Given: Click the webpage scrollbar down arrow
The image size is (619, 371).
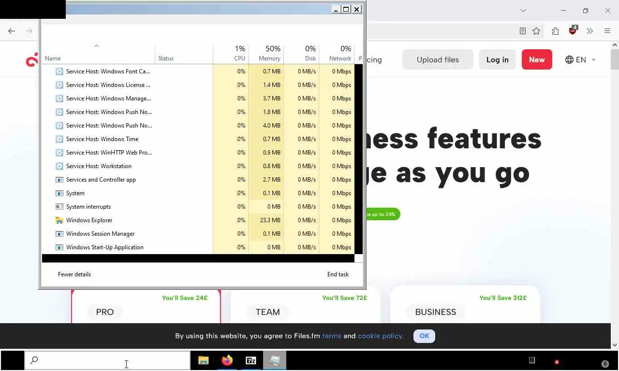Looking at the screenshot, I should coord(615,345).
